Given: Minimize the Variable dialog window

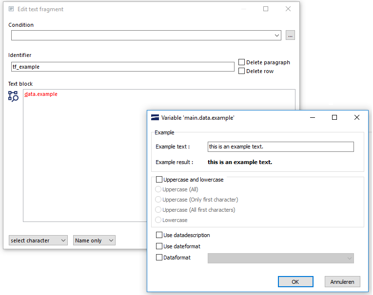Looking at the screenshot, I should (x=313, y=117).
